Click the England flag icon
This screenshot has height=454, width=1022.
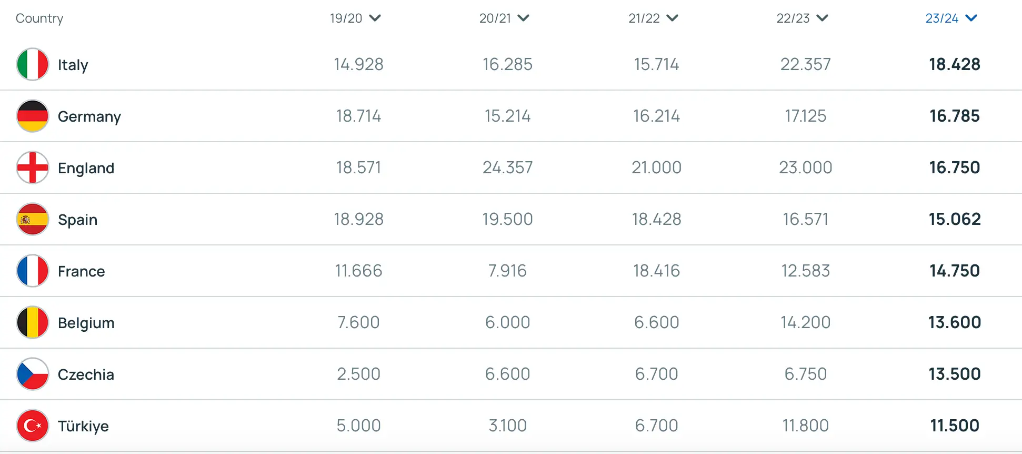click(32, 167)
